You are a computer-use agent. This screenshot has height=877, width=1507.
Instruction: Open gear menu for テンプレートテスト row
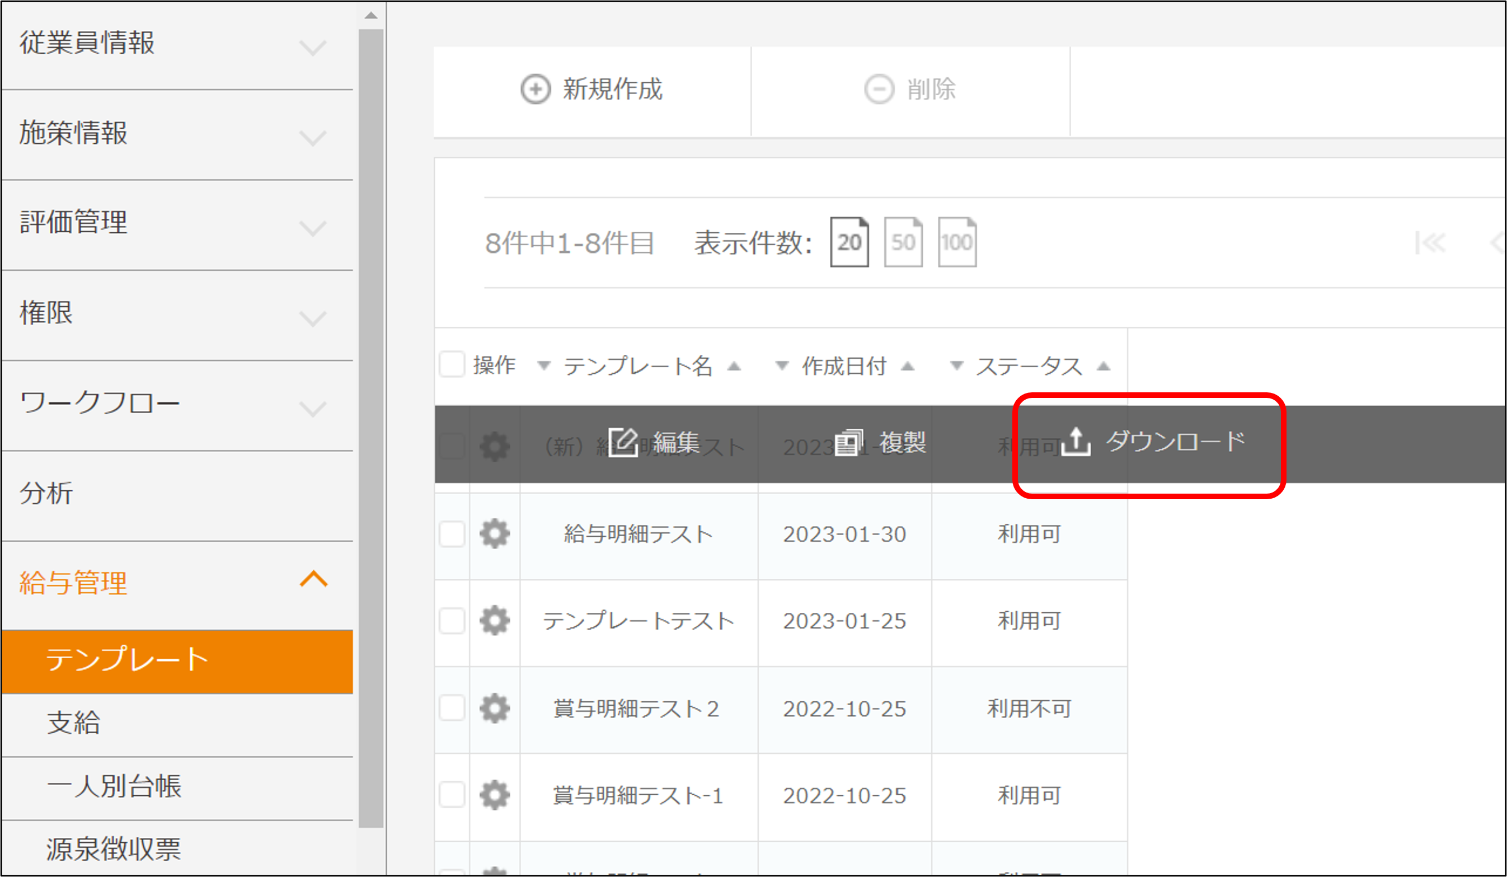pyautogui.click(x=495, y=620)
